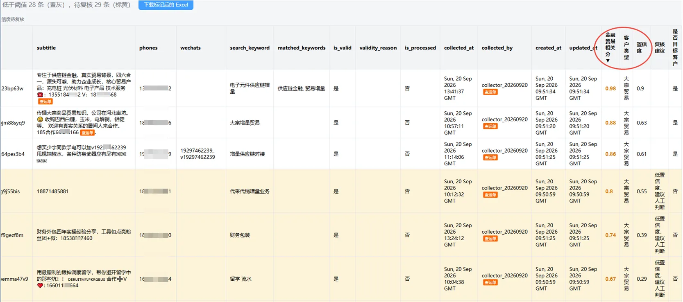This screenshot has width=683, height=302.
Task: Click orange badge under collector_20260920 in 0.88 row
Action: (490, 126)
